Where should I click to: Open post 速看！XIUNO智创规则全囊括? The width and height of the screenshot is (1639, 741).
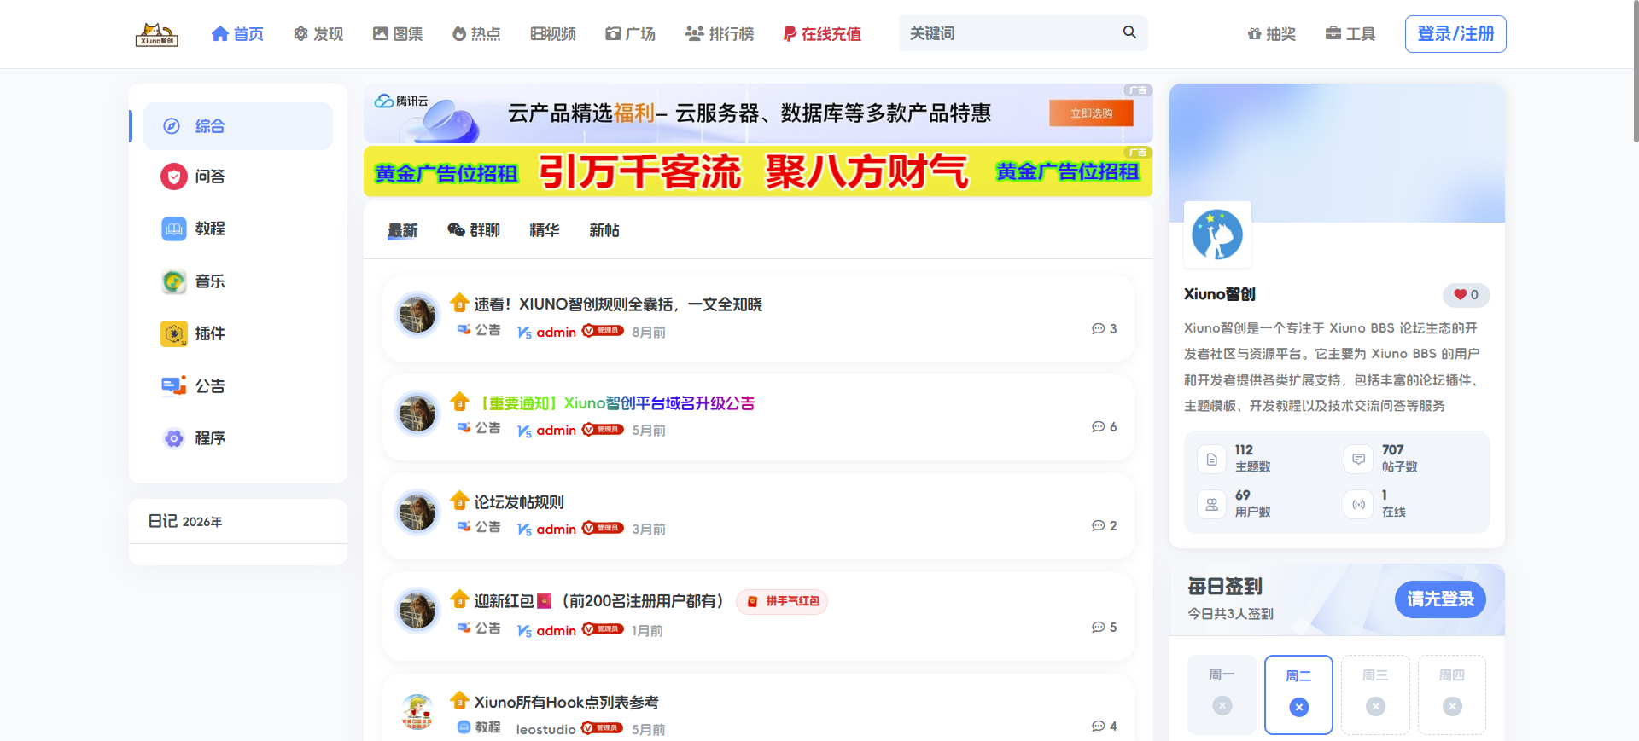[x=618, y=304]
